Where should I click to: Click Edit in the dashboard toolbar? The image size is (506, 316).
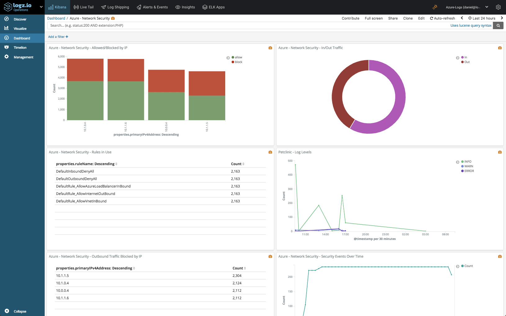pos(421,18)
